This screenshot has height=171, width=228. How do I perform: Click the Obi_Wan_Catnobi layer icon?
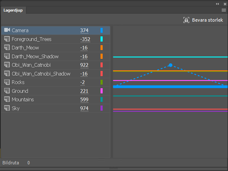[x=7, y=65]
